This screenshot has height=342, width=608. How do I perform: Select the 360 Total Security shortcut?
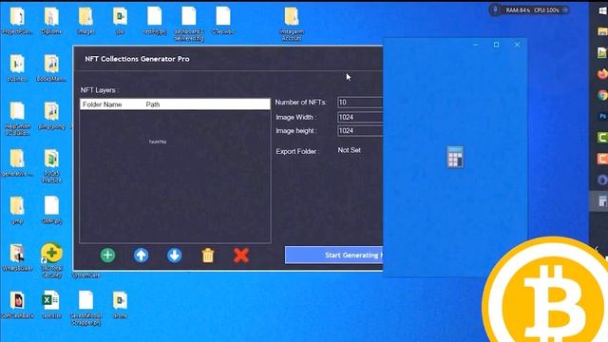pyautogui.click(x=51, y=260)
